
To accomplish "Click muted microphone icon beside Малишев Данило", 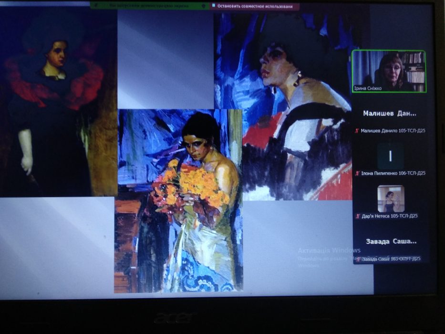I will click(x=356, y=130).
